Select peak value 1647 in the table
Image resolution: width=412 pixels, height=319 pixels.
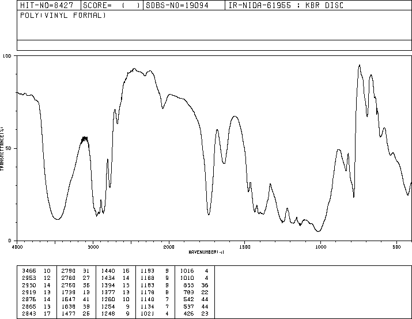(x=69, y=299)
